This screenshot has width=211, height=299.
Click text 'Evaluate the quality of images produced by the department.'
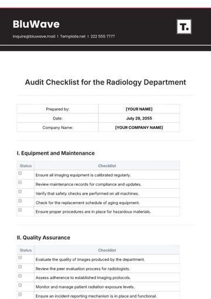pyautogui.click(x=90, y=260)
